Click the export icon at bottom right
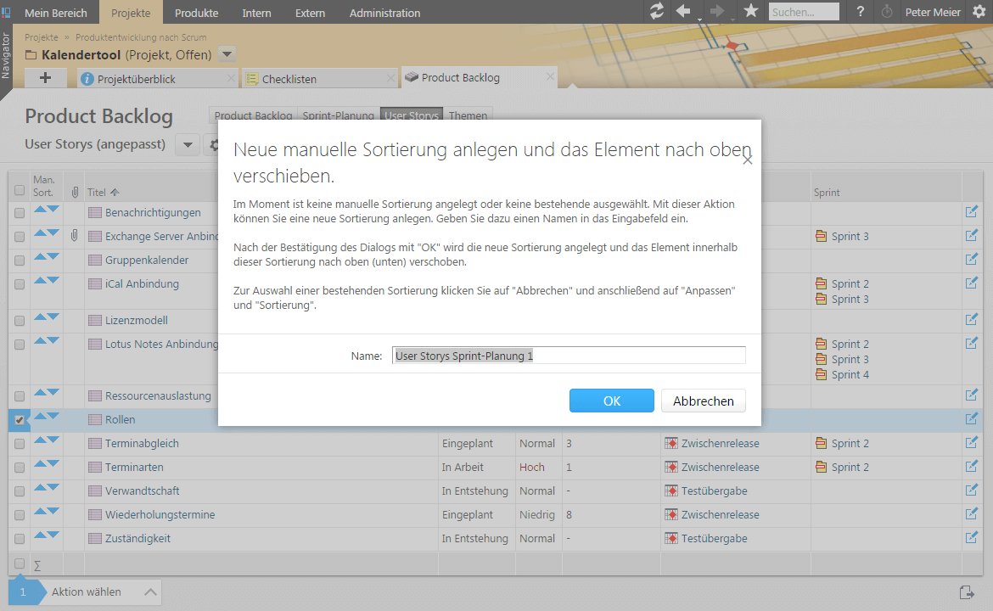The width and height of the screenshot is (993, 611). click(967, 592)
